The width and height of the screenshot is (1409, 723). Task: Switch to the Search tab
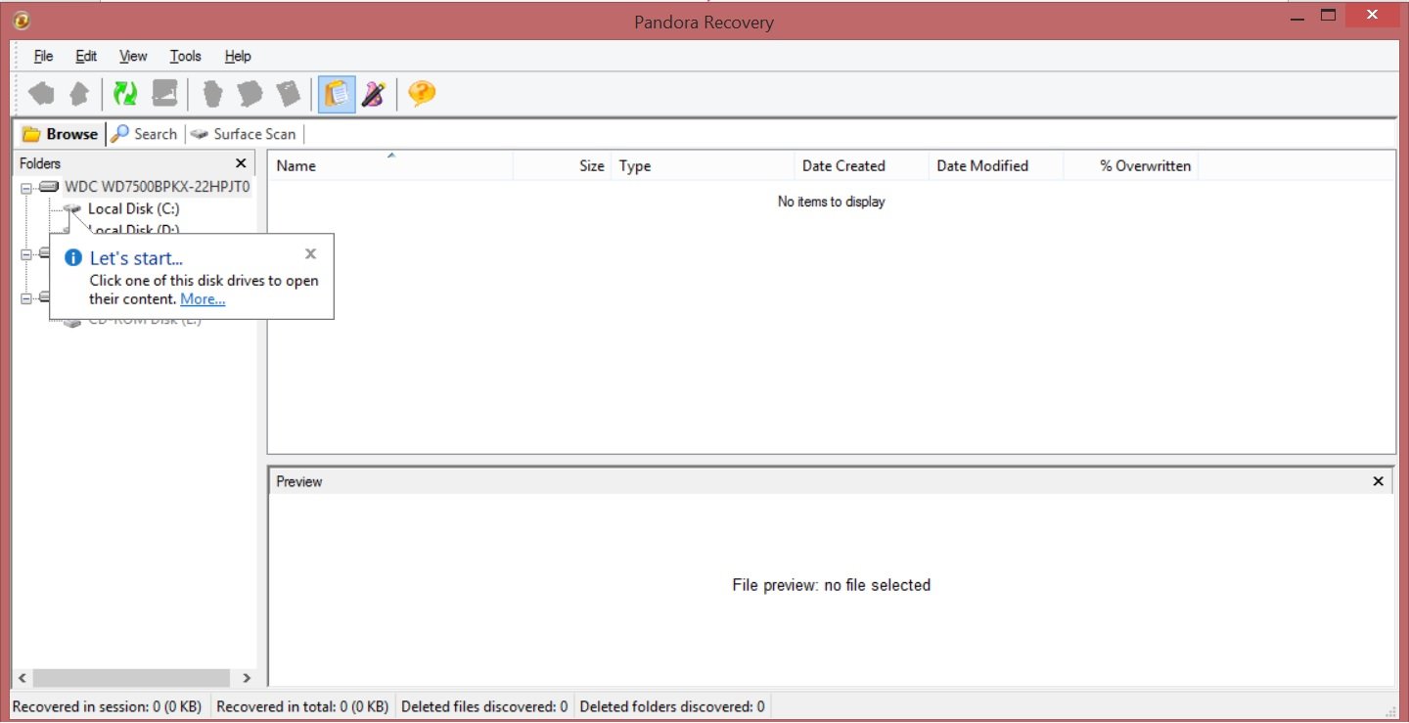144,134
